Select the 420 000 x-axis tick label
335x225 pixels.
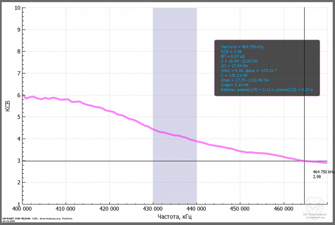[109, 209]
